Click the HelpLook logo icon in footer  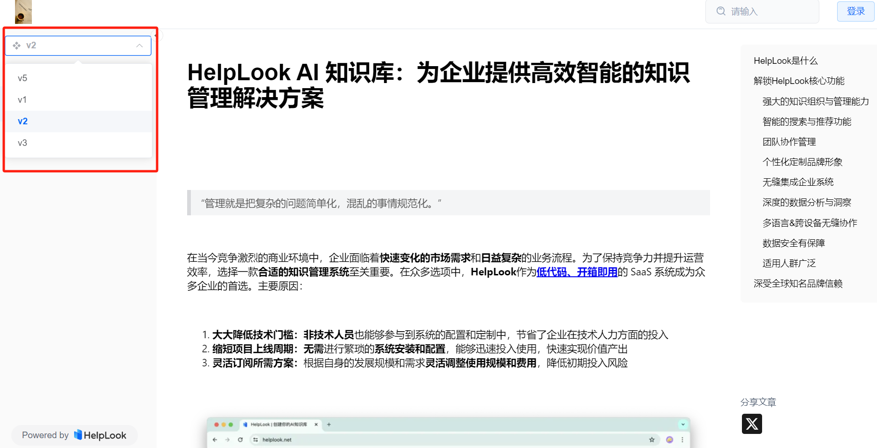pyautogui.click(x=78, y=435)
